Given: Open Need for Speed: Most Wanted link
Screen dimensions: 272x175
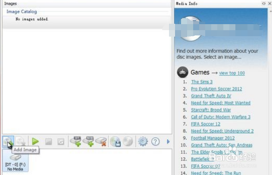Looking at the screenshot, I should click(220, 103).
